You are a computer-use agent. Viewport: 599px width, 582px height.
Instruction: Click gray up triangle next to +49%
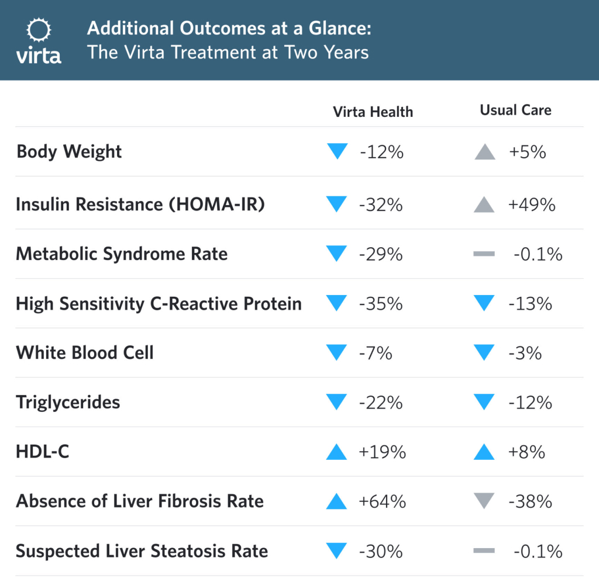coord(485,204)
